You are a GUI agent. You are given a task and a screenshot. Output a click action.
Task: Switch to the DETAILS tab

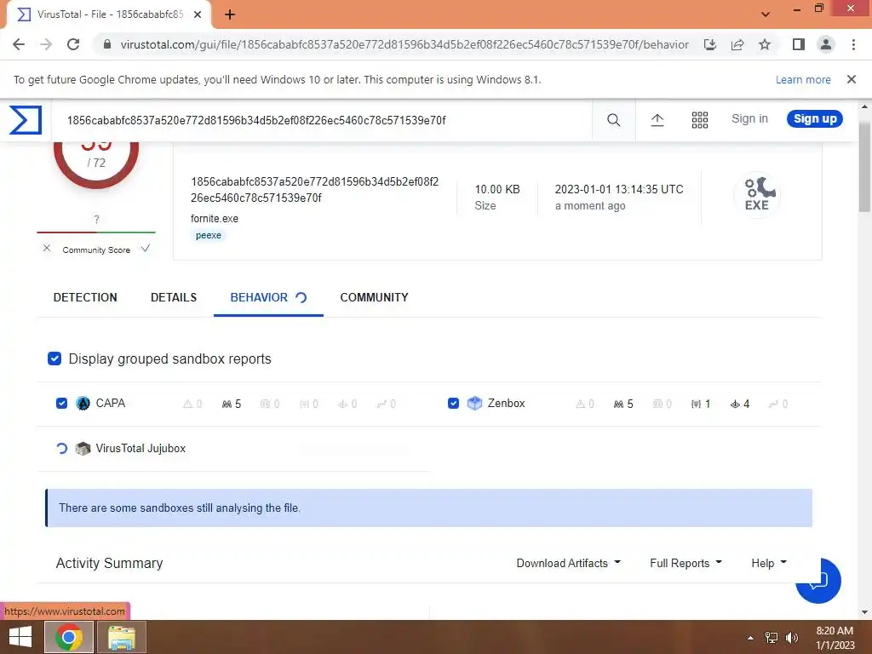(174, 297)
